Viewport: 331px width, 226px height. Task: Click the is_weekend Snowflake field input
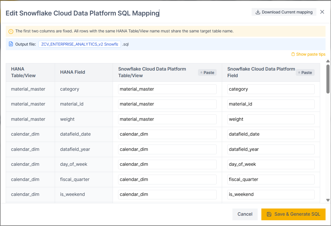click(x=271, y=194)
